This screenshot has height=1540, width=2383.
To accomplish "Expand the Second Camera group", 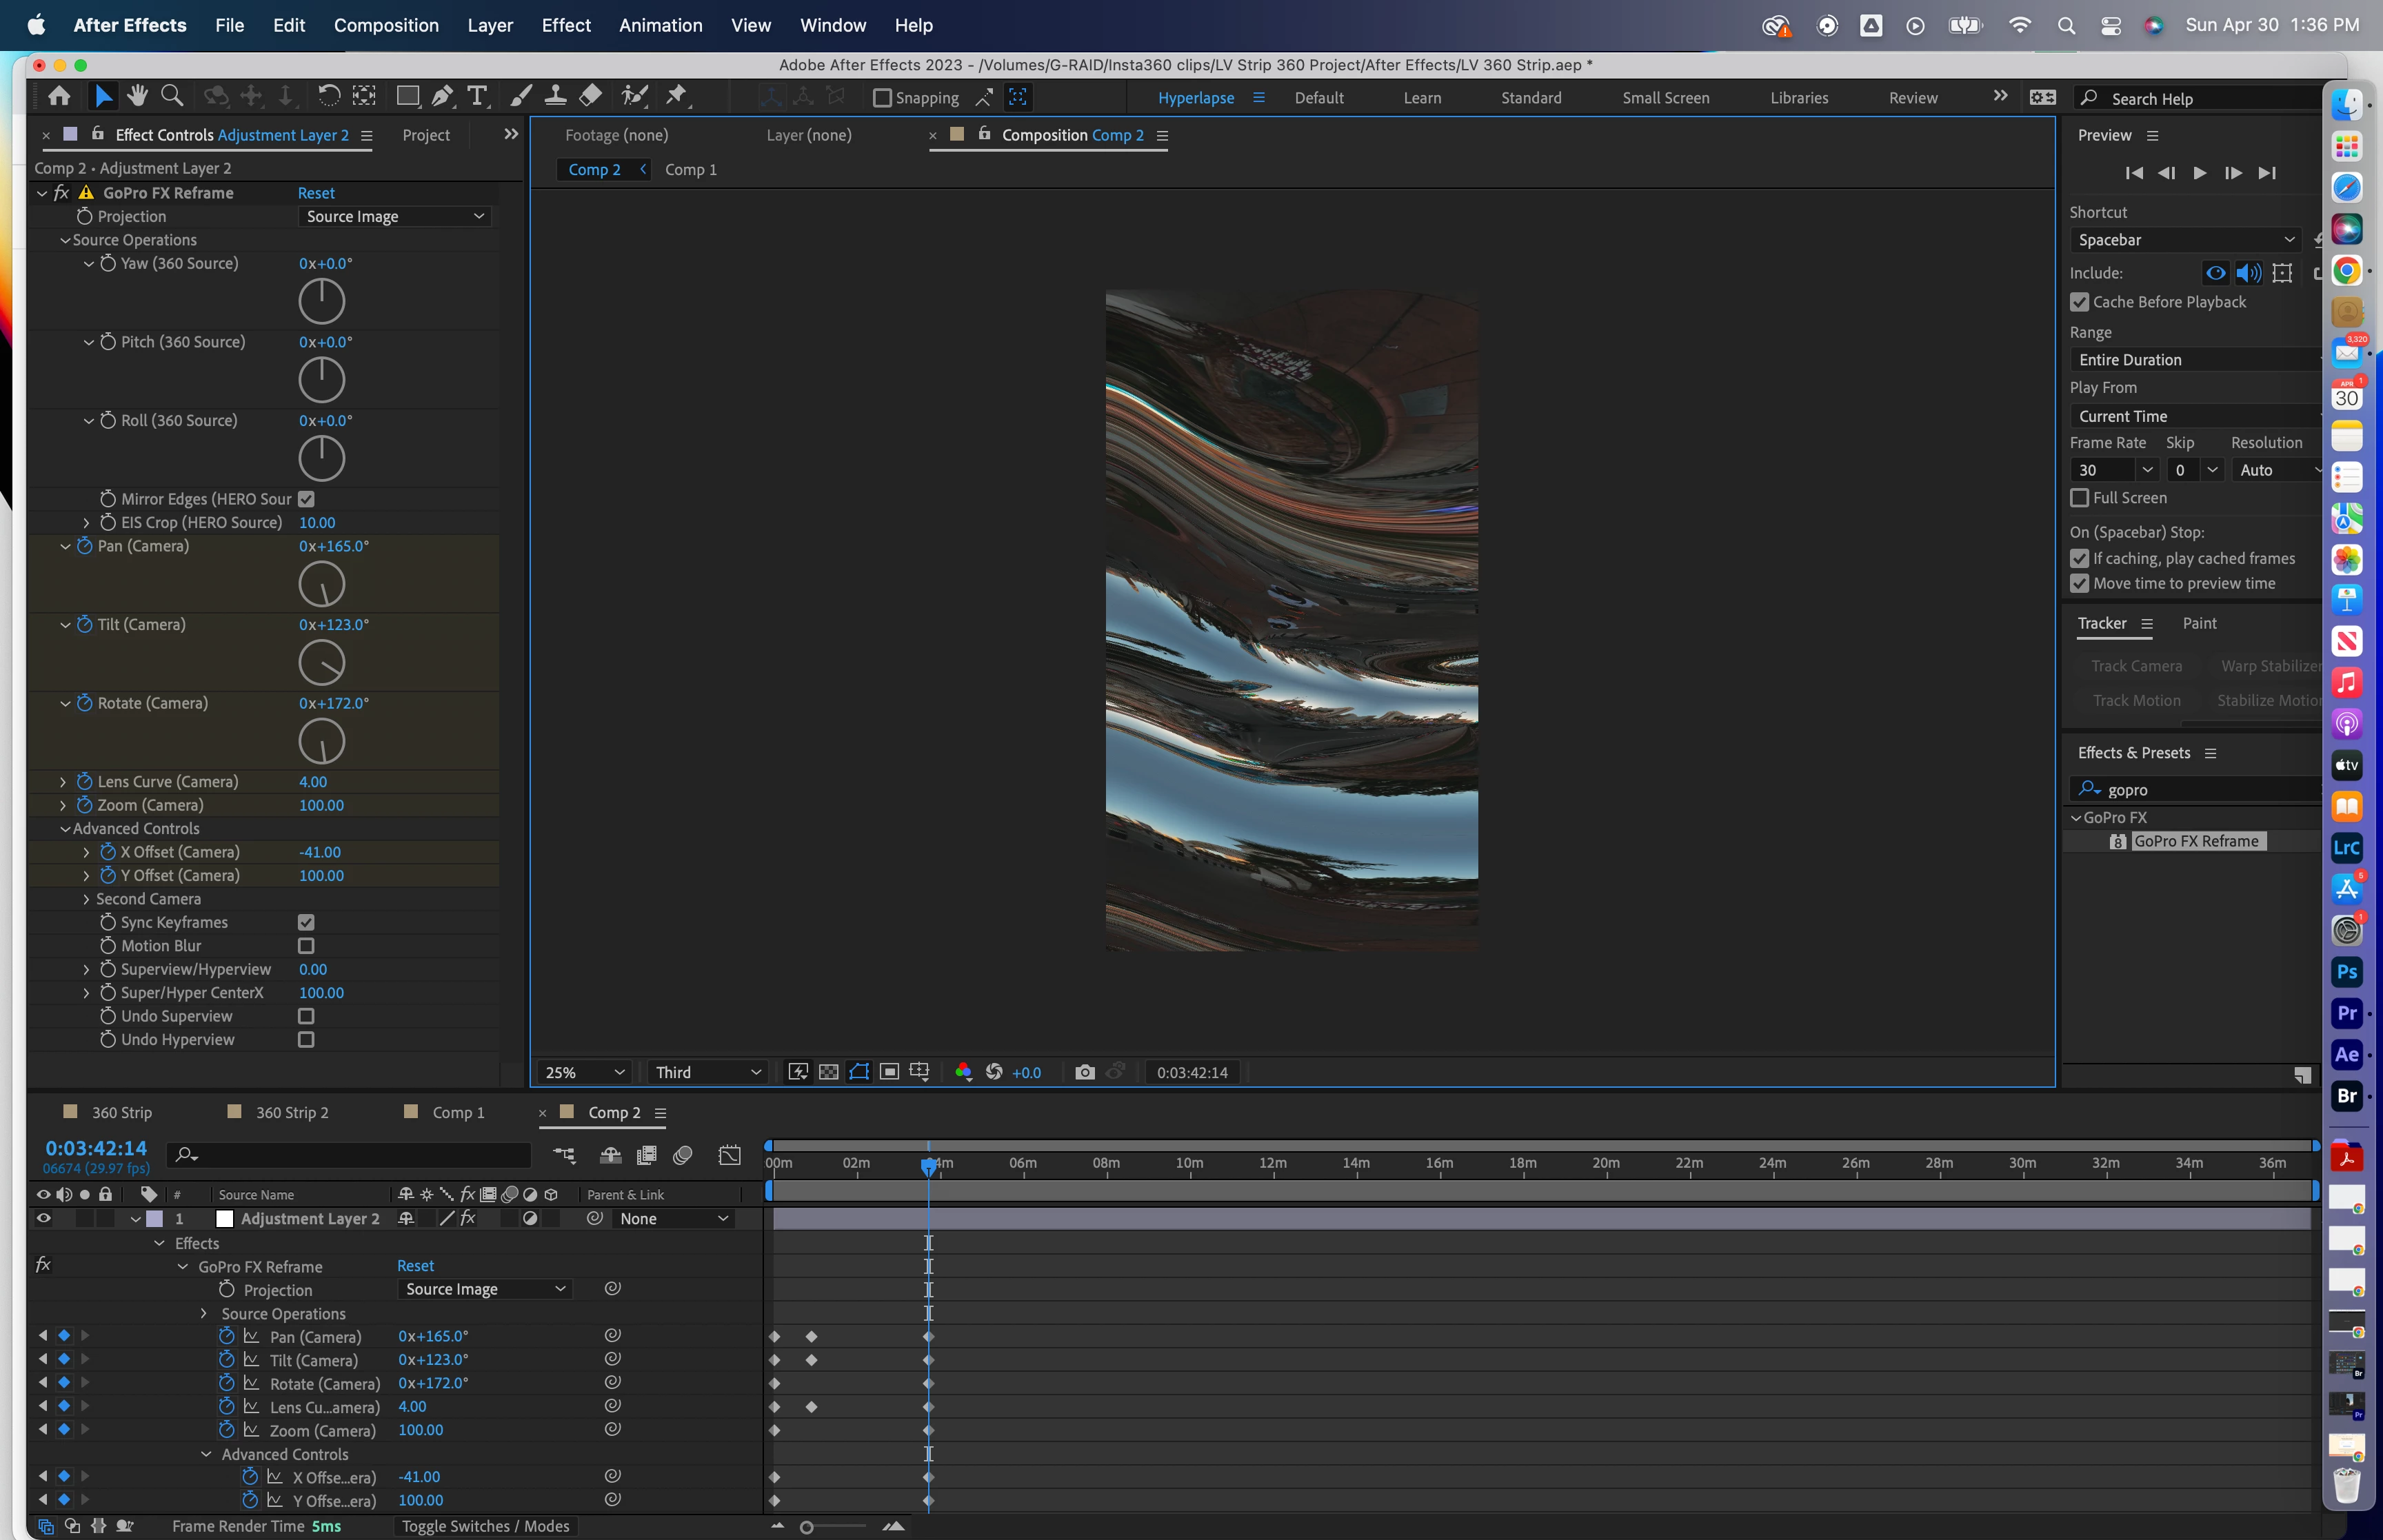I will [86, 899].
